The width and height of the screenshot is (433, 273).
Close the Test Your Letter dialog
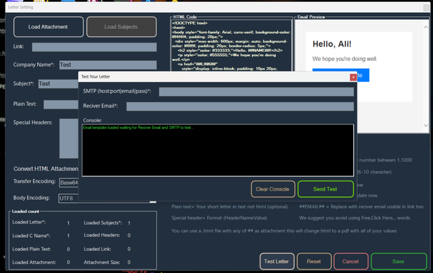point(352,77)
